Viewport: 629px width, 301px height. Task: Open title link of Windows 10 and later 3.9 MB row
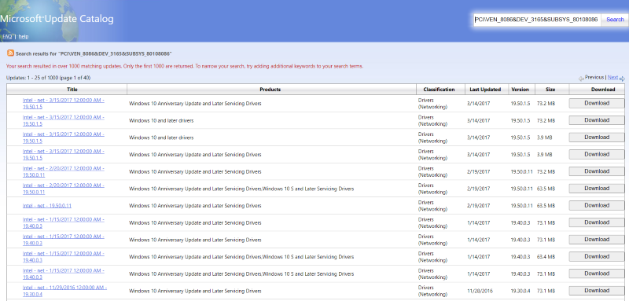[64, 138]
